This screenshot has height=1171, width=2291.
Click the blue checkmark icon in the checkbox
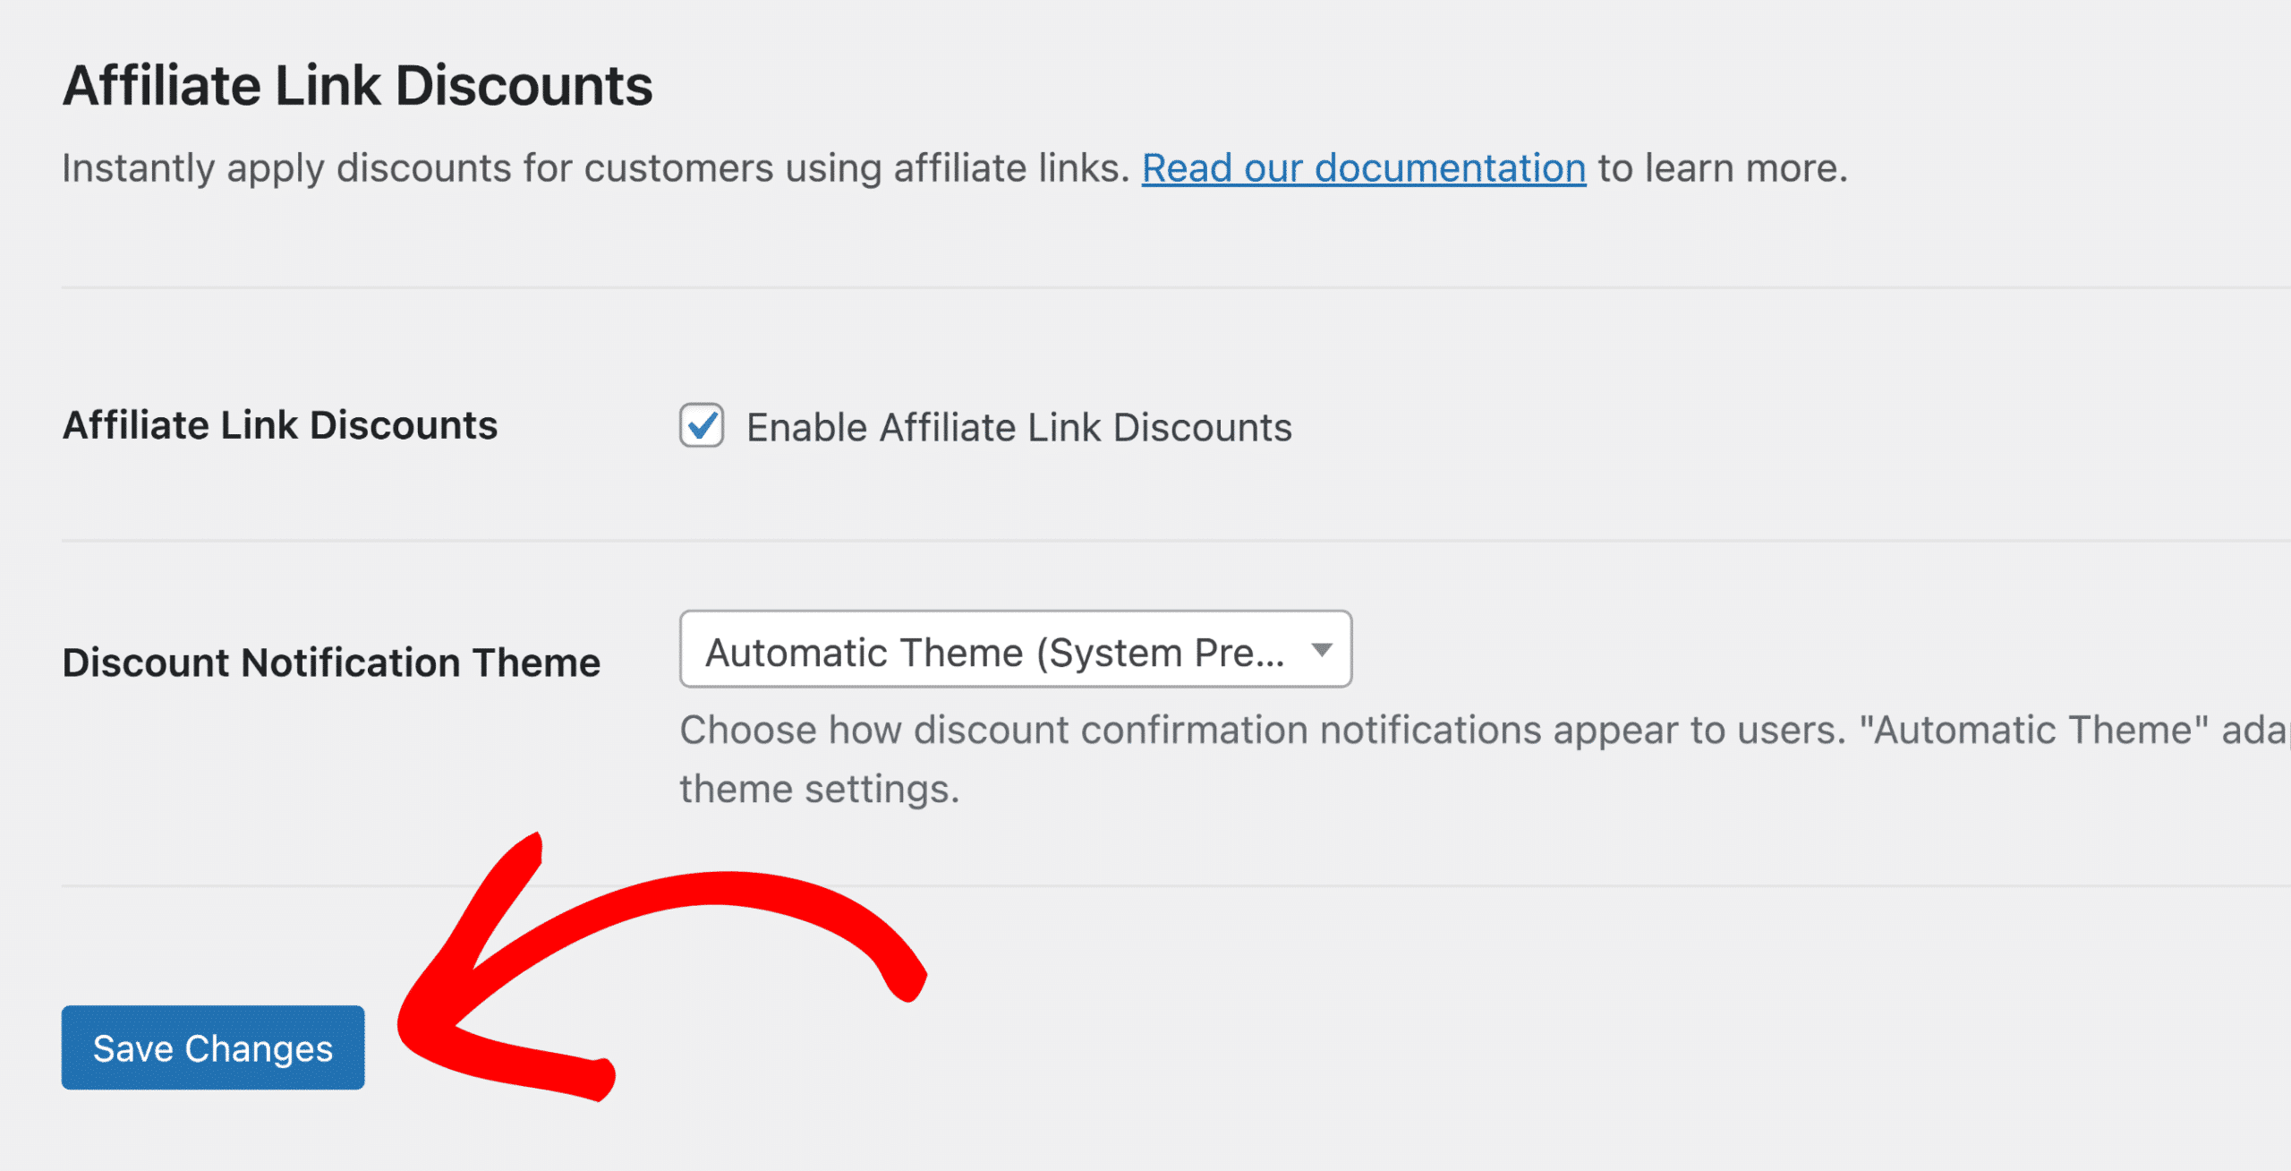(703, 424)
